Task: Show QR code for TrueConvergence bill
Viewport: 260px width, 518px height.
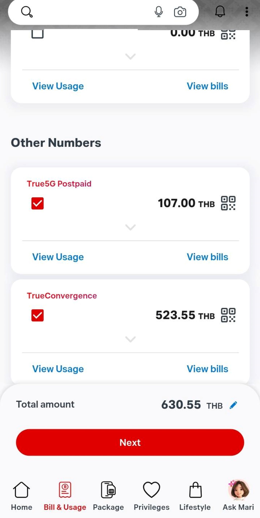Action: [228, 315]
